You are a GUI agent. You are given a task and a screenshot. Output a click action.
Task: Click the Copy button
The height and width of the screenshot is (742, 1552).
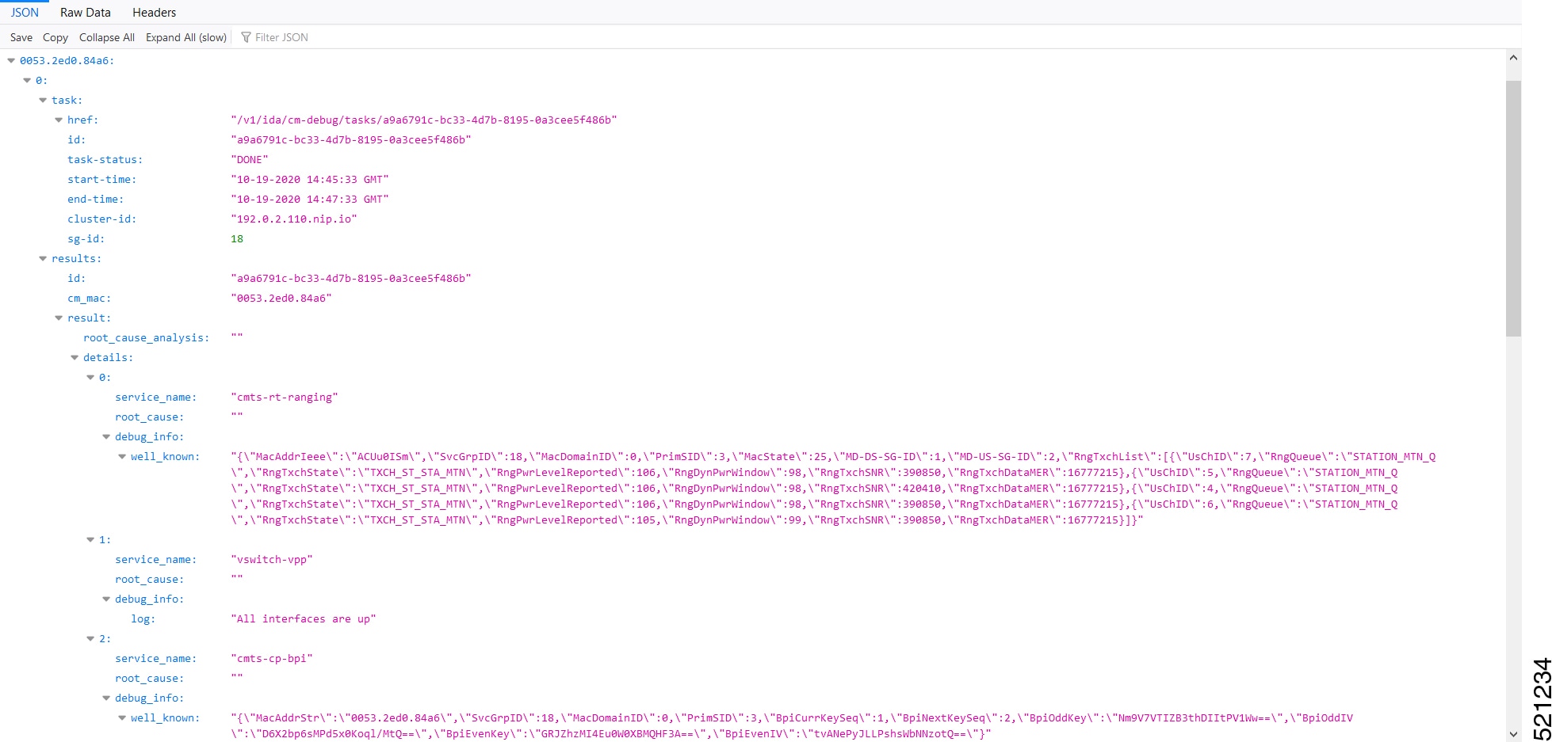coord(55,37)
